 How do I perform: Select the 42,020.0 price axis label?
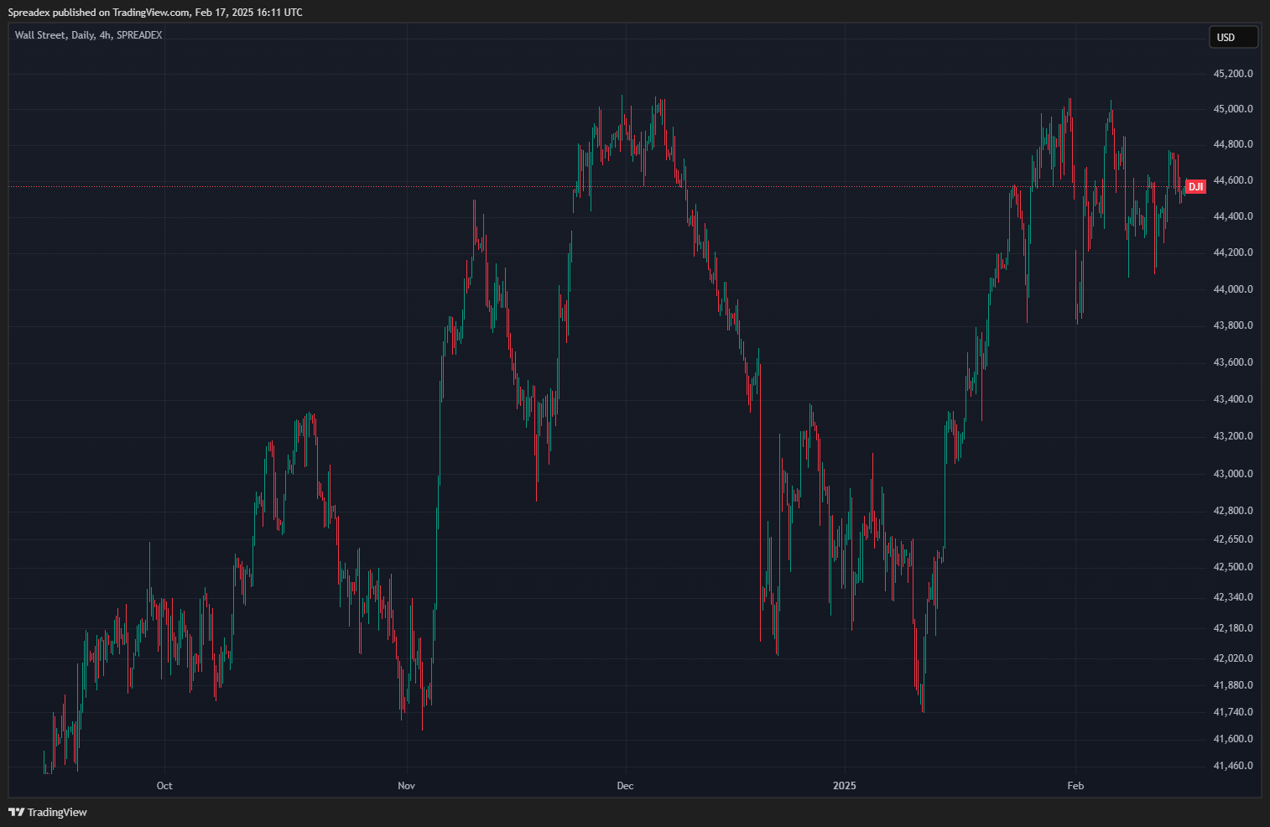coord(1233,658)
